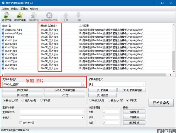Click the 保存模板 button
Screen dimensions: 176x133
point(134,117)
